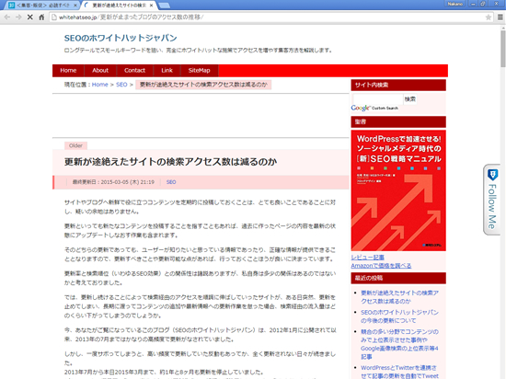Open the browser home page icon
The width and height of the screenshot is (506, 379).
pos(41,17)
